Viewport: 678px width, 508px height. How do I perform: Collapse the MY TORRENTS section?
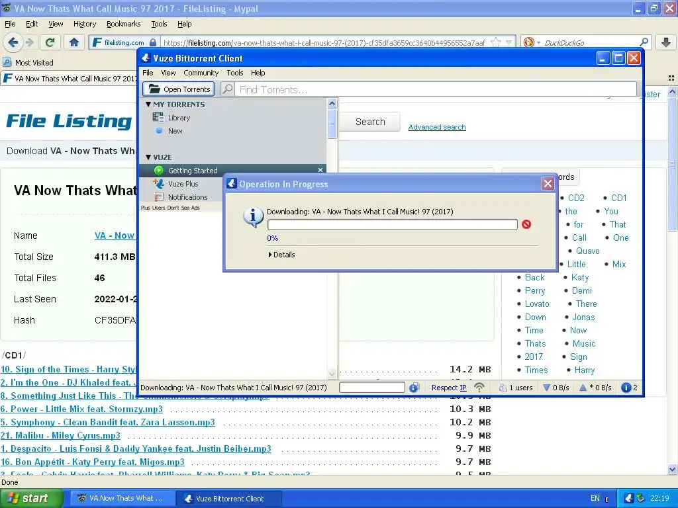pos(148,104)
